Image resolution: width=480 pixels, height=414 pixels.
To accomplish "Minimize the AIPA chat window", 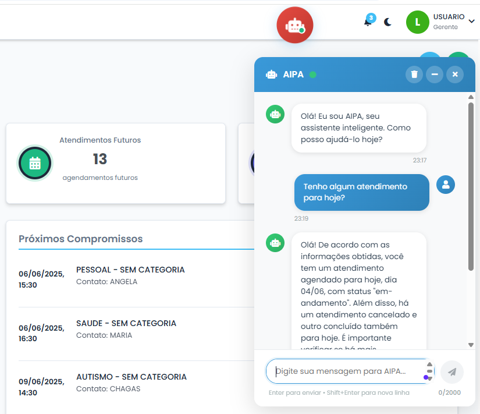I will [434, 74].
